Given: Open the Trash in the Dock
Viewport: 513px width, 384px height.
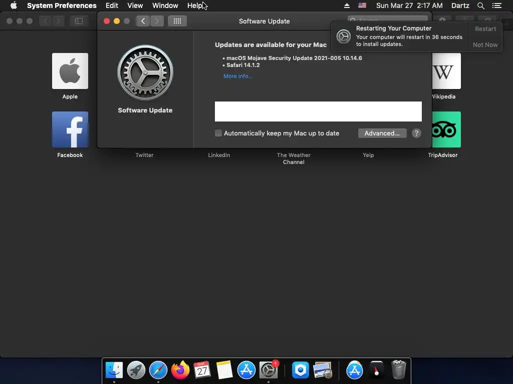Looking at the screenshot, I should coord(398,370).
